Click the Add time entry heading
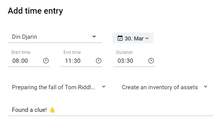The height and width of the screenshot is (128, 213). [35, 11]
